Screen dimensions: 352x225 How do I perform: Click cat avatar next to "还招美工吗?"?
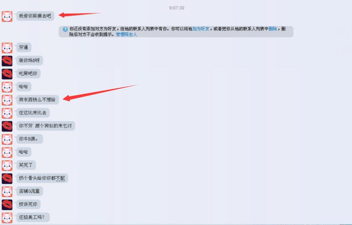click(7, 218)
